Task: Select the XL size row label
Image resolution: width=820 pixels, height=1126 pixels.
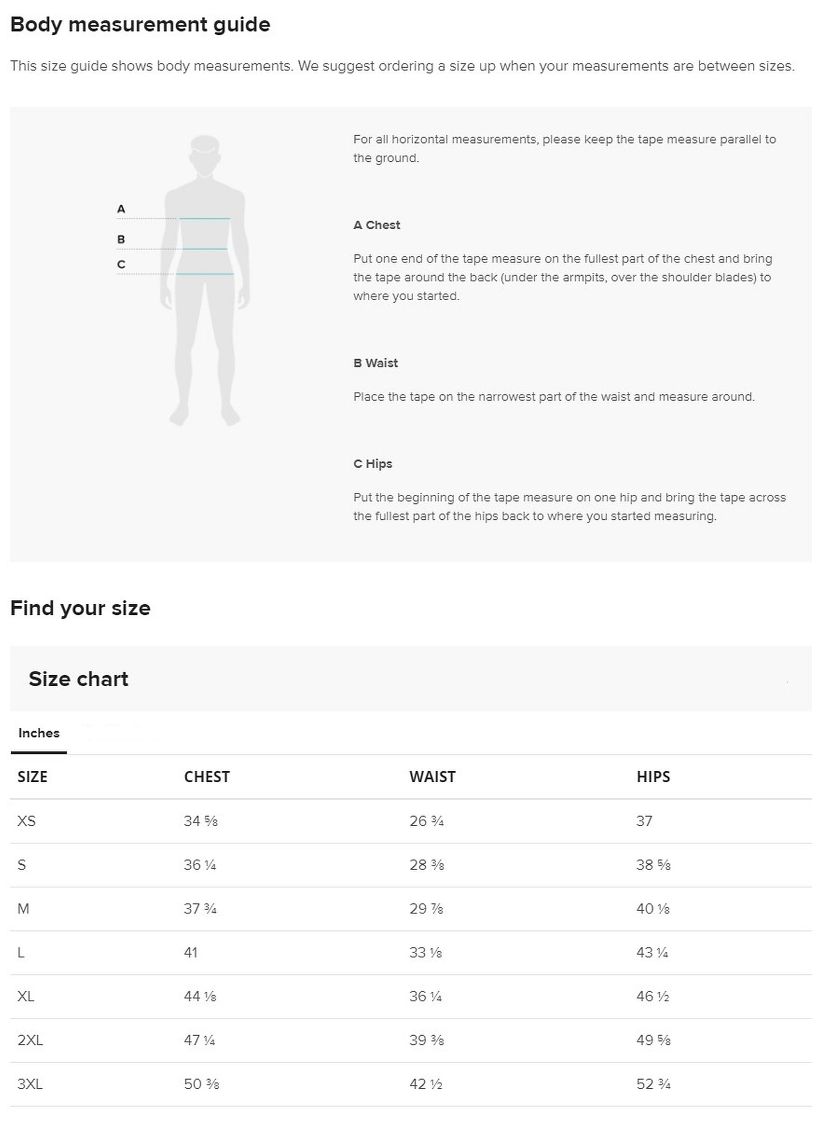Action: (26, 996)
